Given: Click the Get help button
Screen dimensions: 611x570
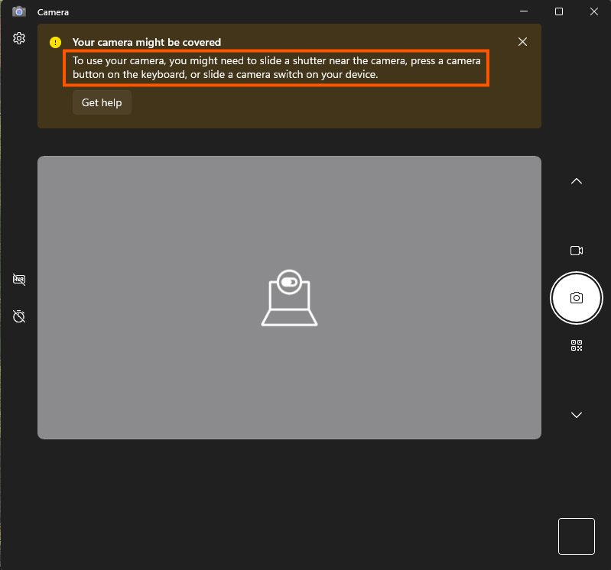Looking at the screenshot, I should click(x=102, y=102).
